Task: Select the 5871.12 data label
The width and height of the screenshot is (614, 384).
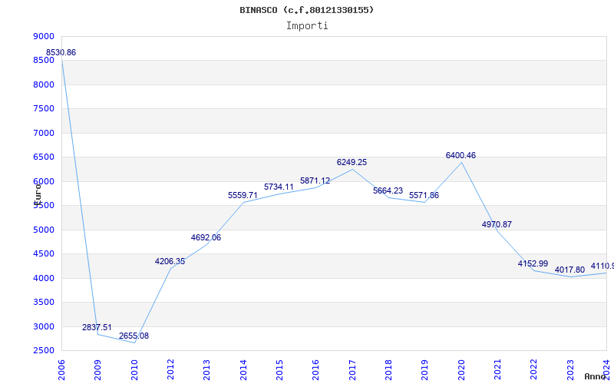Action: (x=315, y=180)
